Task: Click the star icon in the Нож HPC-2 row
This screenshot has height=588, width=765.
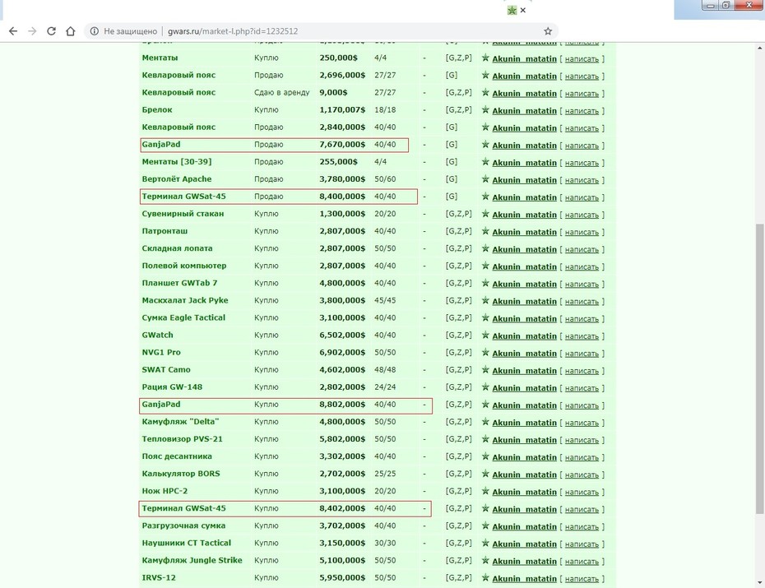Action: 485,491
